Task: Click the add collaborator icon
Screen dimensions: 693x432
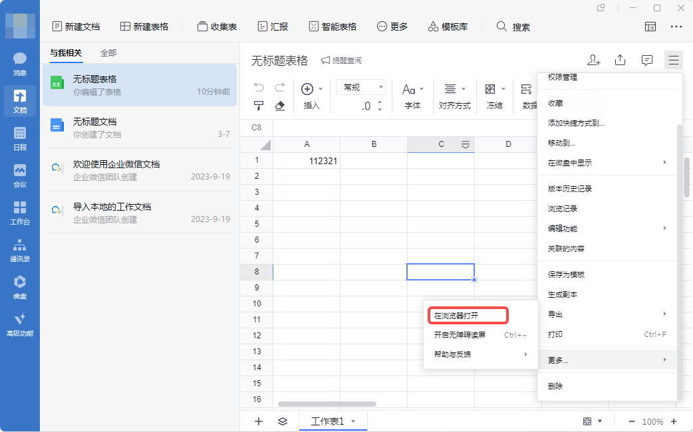Action: 594,60
